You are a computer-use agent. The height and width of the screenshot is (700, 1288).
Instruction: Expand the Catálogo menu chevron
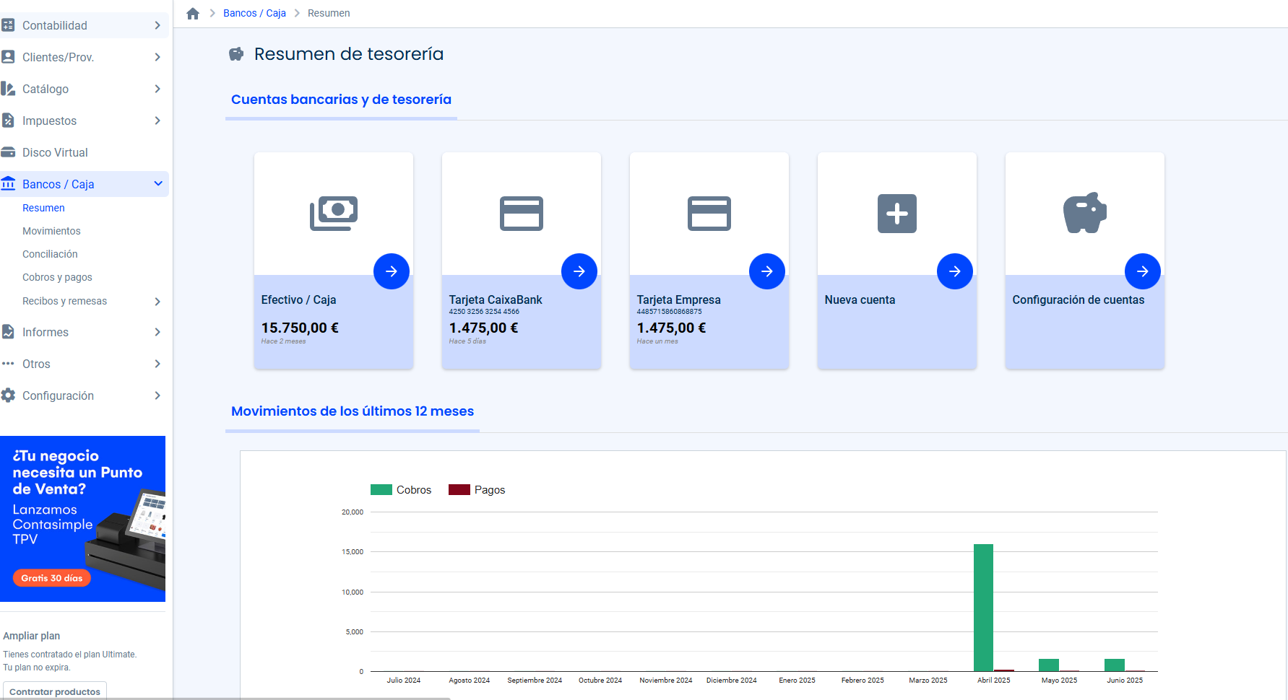157,89
